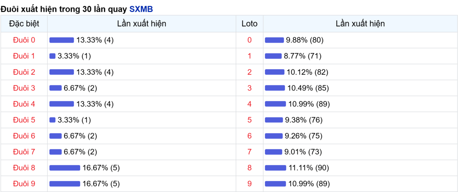The height and width of the screenshot is (192, 458).
Task: Click the 9.38% (76) value
Action: pyautogui.click(x=304, y=120)
